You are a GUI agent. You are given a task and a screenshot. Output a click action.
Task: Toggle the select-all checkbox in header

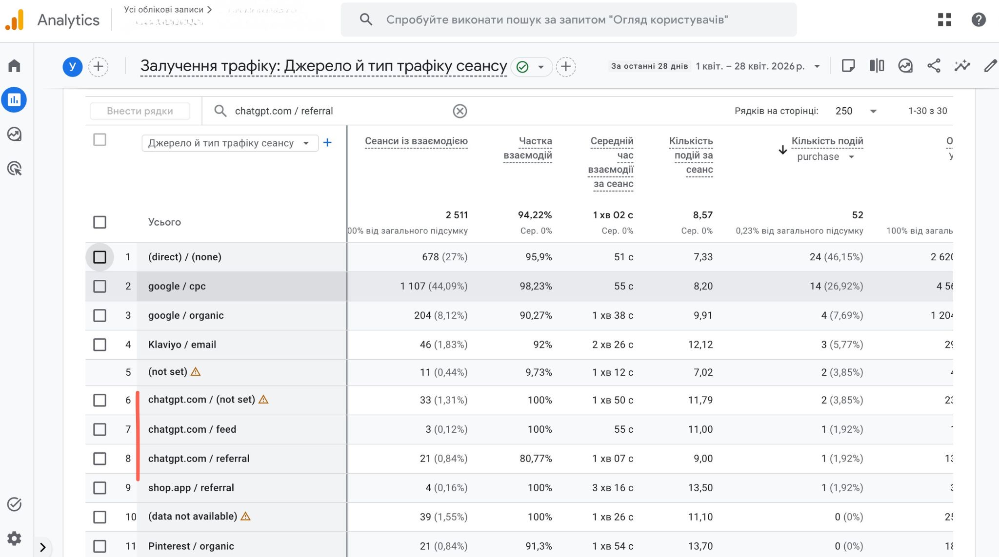pyautogui.click(x=100, y=140)
